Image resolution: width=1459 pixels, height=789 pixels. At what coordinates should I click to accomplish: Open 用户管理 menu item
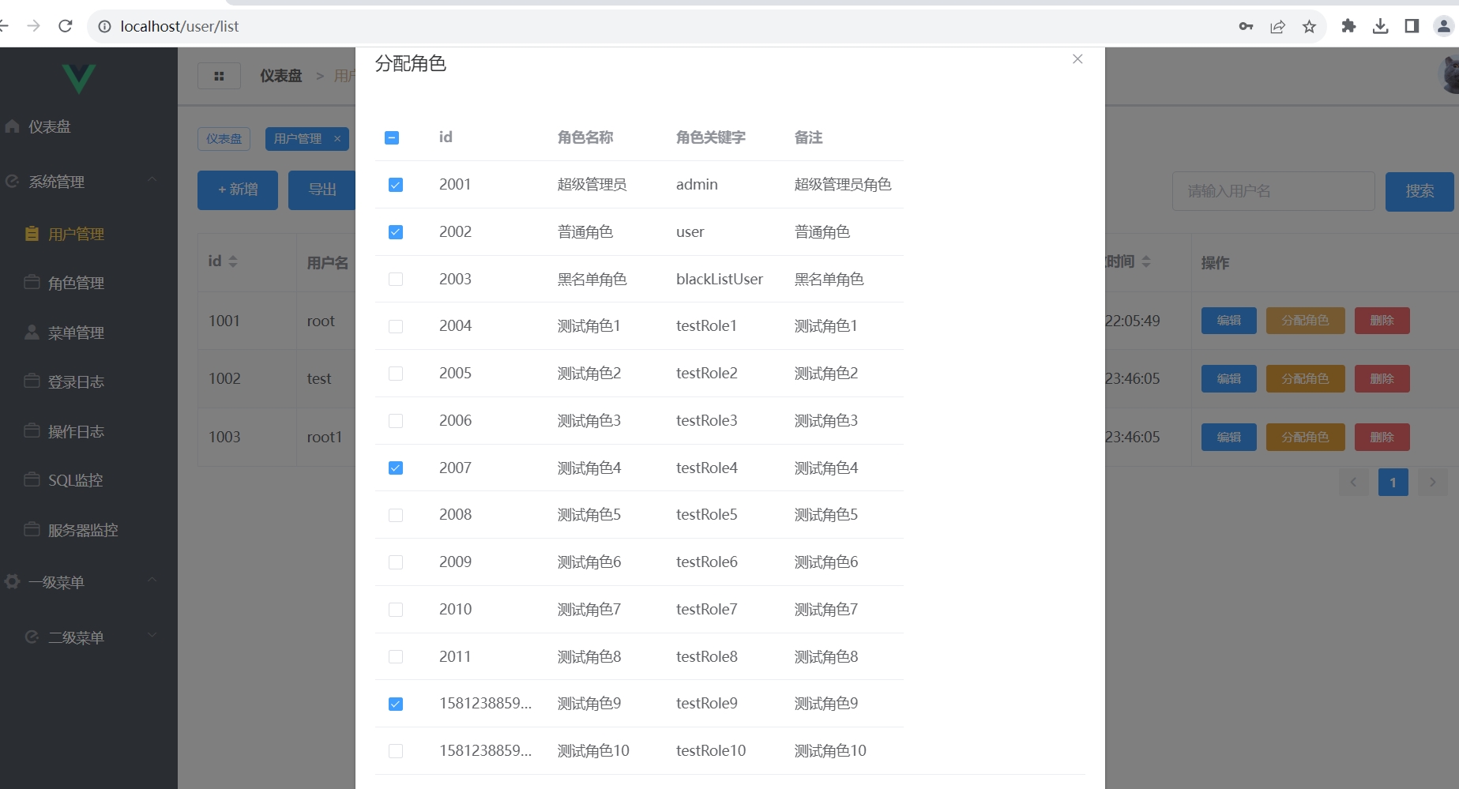(x=88, y=235)
